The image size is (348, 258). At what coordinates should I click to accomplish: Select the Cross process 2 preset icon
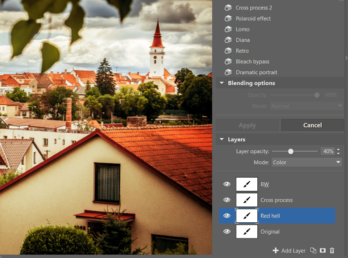[x=228, y=8]
